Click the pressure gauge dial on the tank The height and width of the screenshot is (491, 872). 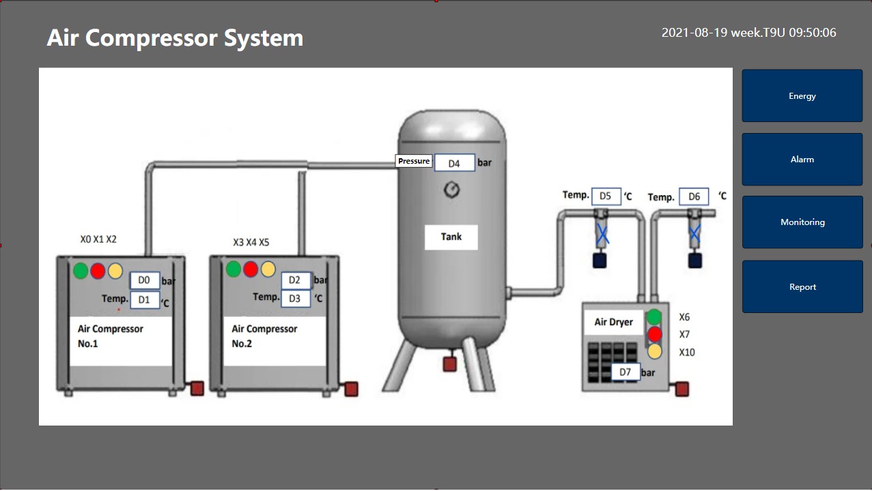451,190
